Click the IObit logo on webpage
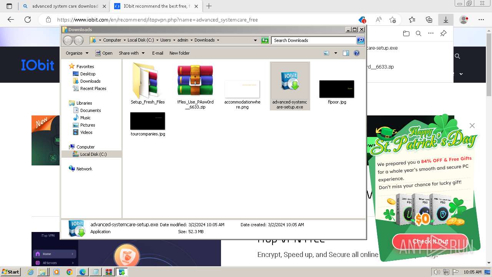The height and width of the screenshot is (277, 492). (38, 65)
